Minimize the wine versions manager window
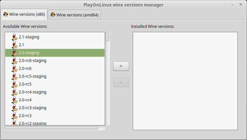Viewport: 247px width, 140px height. [233, 5]
